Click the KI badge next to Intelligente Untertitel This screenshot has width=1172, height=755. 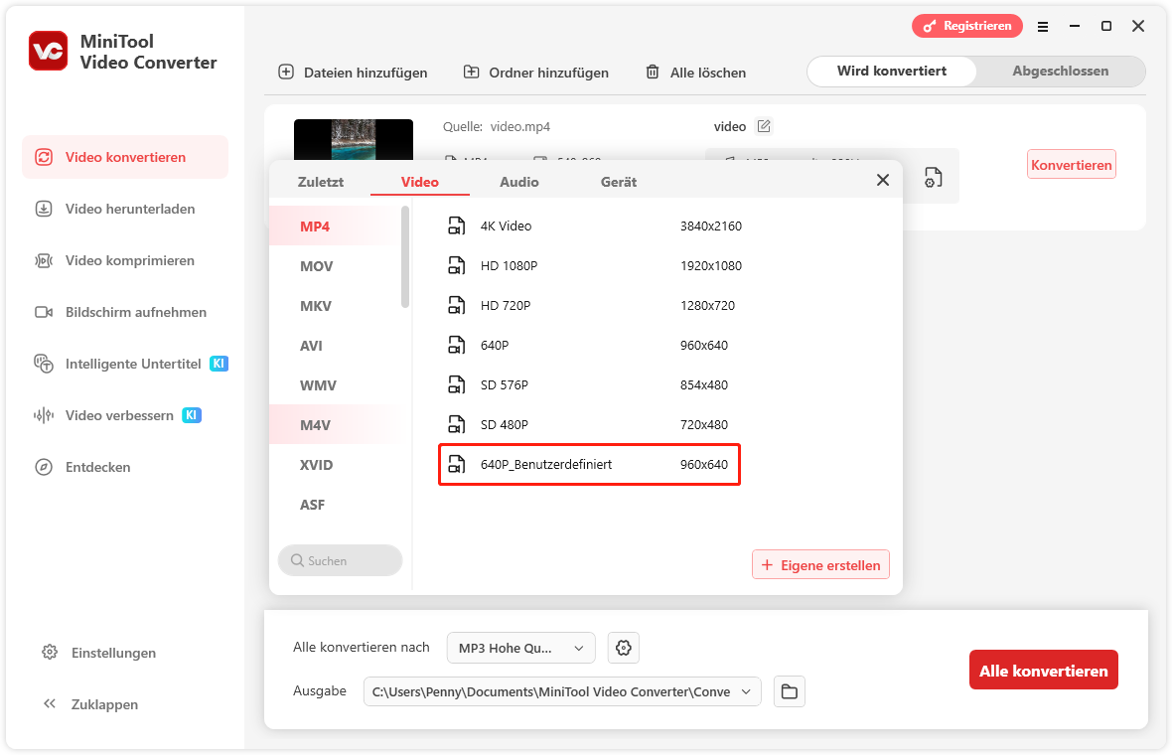coord(219,364)
